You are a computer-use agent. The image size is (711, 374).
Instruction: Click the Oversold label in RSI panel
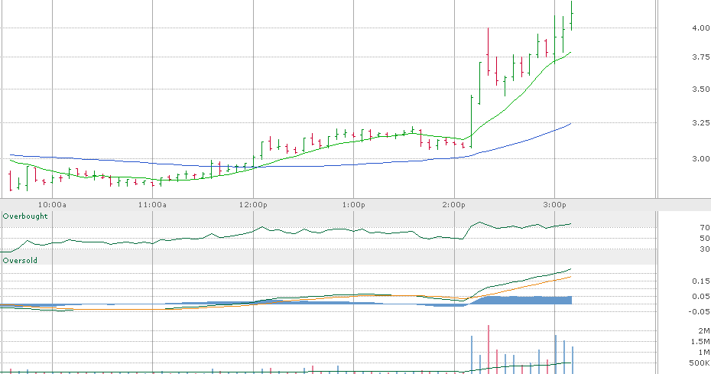[20, 261]
